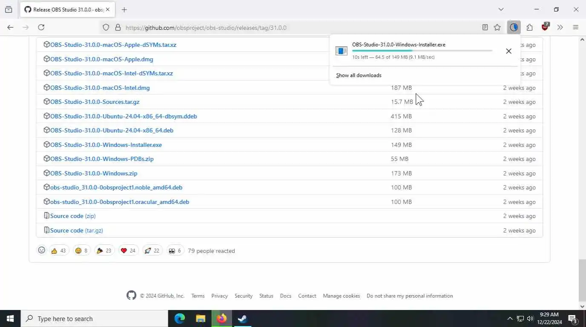Click the GitHub logo in footer

pos(131,295)
